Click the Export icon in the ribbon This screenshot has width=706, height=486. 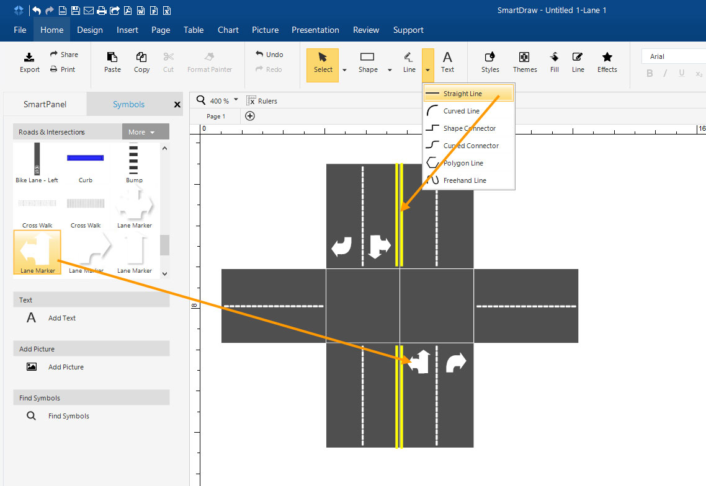[29, 58]
